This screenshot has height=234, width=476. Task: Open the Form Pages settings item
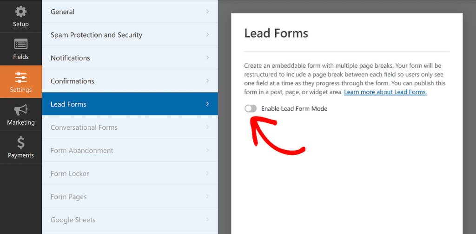68,197
